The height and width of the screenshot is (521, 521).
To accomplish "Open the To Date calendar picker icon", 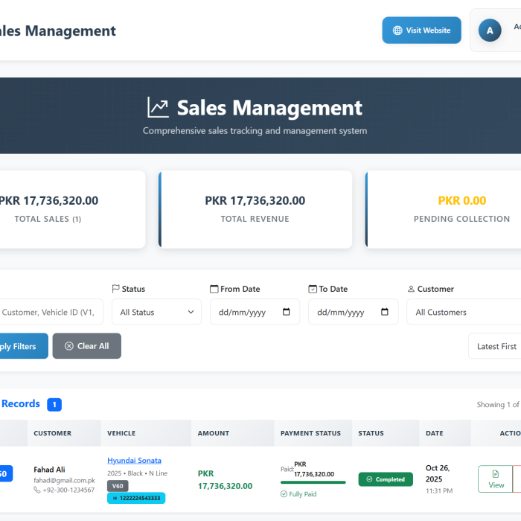I will click(x=385, y=313).
